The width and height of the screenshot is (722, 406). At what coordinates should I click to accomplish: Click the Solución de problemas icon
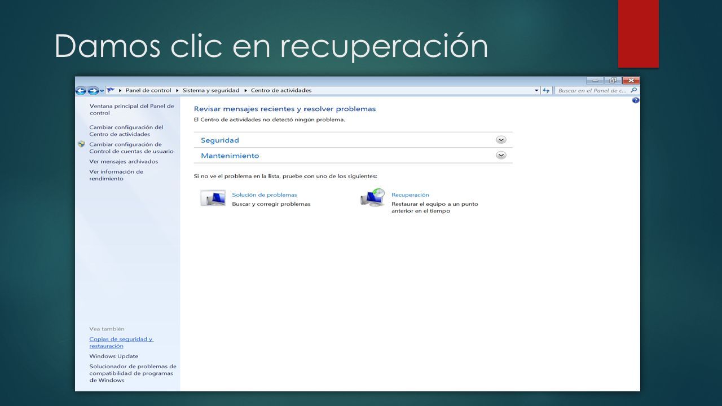pyautogui.click(x=213, y=198)
